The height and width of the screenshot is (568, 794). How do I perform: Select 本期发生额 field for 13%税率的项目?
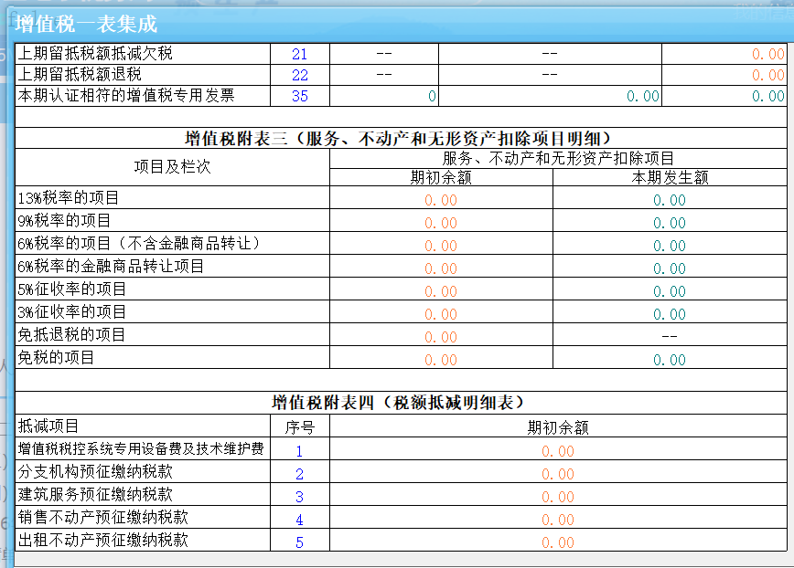669,200
